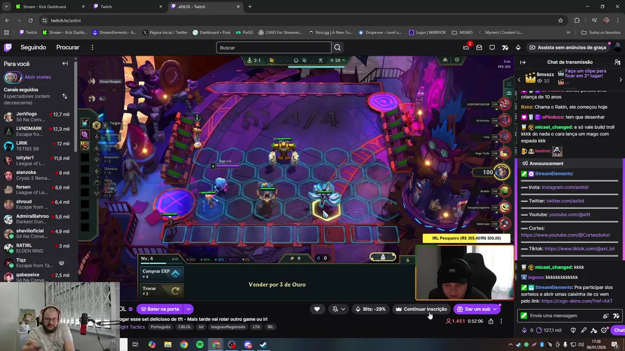
Task: Open the twitter.com/axtlol link
Action: coord(565,201)
